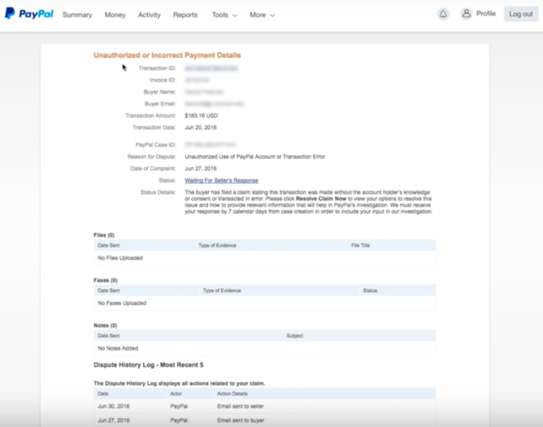
Task: Click the $183.16 USD transaction amount
Action: (x=201, y=115)
